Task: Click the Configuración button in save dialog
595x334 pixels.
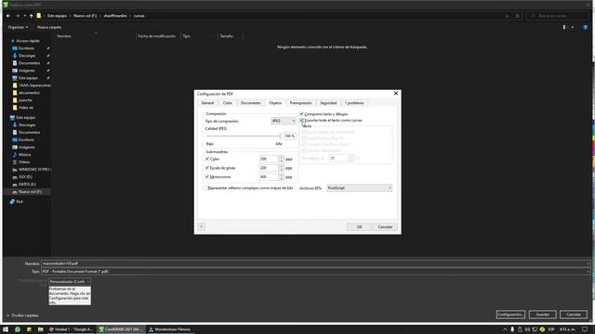Action: tap(510, 315)
